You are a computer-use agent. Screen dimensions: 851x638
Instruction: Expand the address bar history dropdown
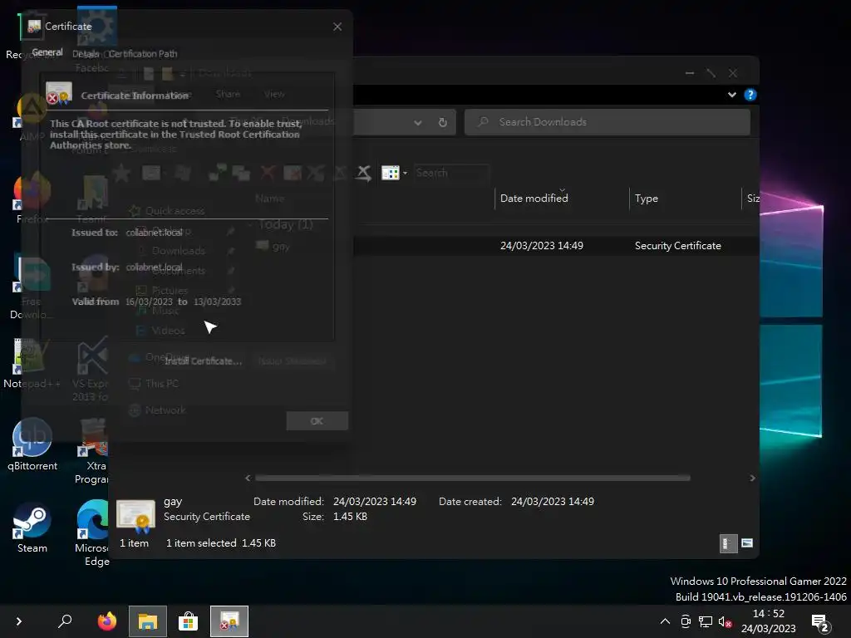point(417,123)
